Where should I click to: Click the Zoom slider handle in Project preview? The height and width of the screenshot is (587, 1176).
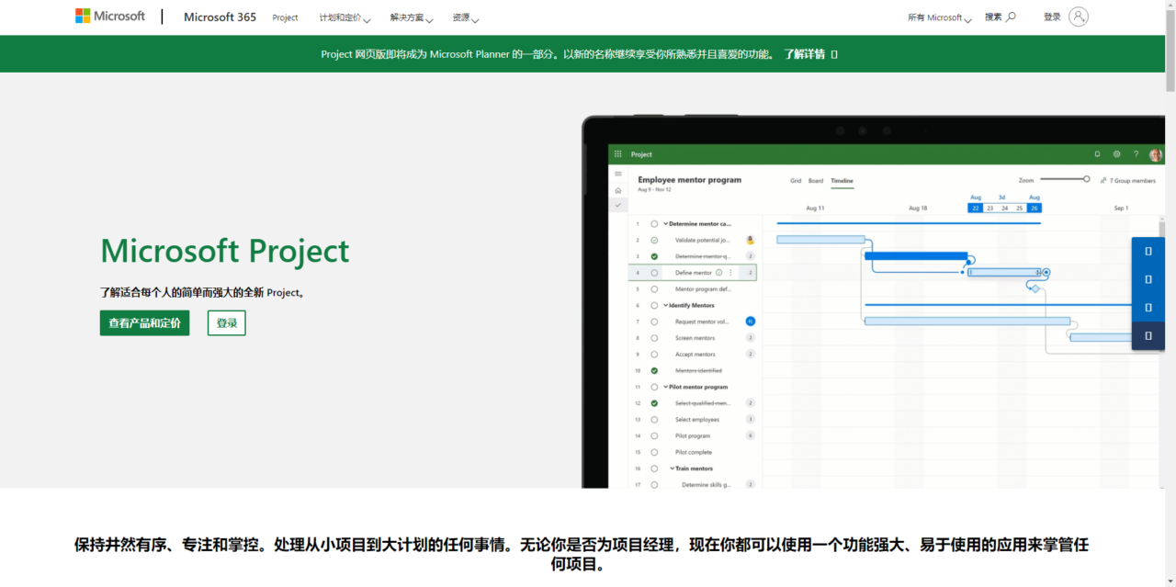coord(1086,179)
